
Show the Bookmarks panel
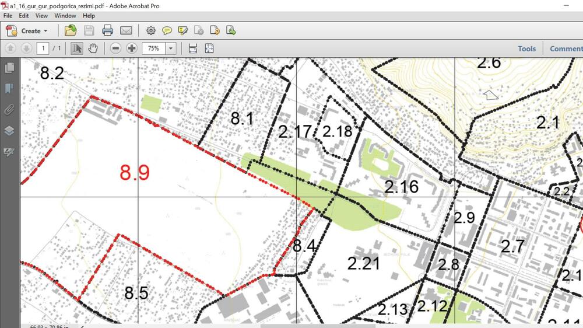point(9,89)
